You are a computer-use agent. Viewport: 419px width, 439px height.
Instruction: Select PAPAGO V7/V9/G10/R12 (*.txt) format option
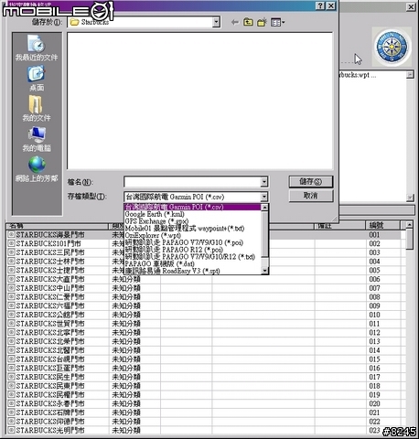[192, 256]
